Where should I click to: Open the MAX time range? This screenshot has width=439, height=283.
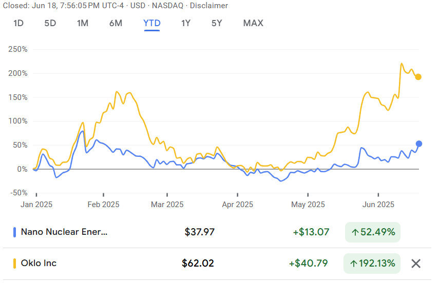click(253, 23)
